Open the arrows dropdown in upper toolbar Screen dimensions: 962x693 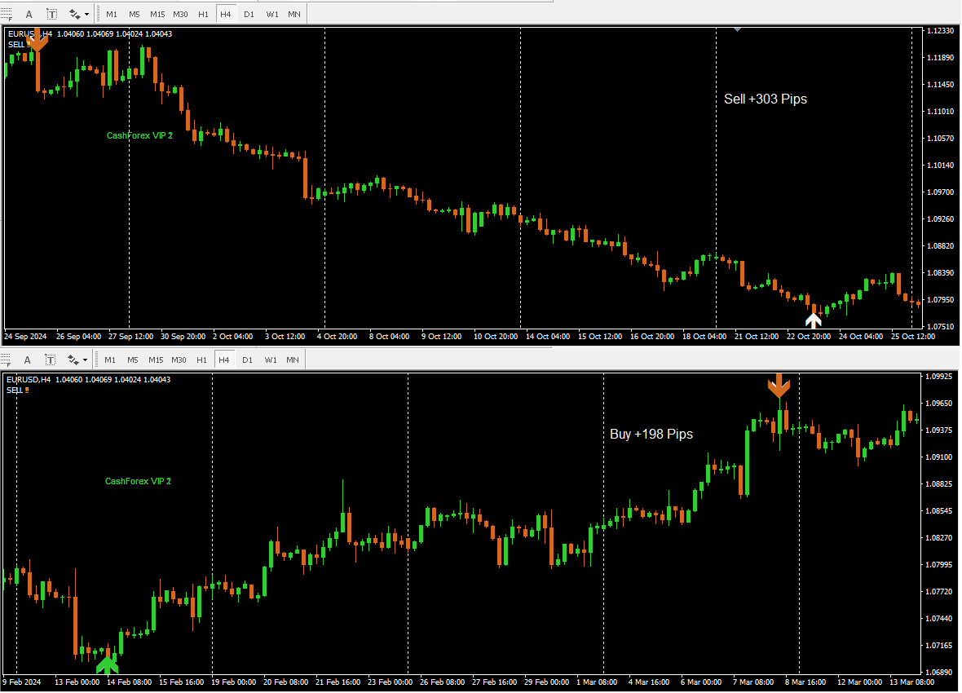point(86,14)
